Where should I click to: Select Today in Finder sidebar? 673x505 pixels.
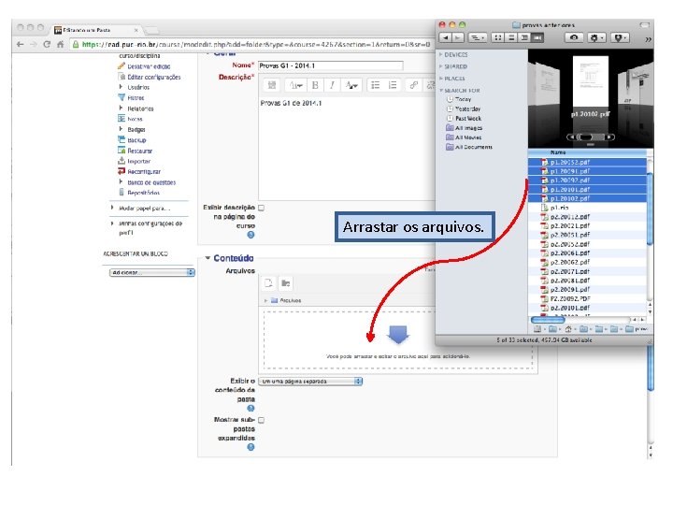pyautogui.click(x=463, y=99)
